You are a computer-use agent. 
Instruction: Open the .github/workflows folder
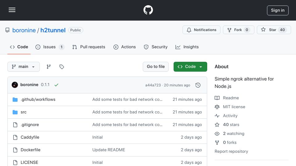pos(38,99)
